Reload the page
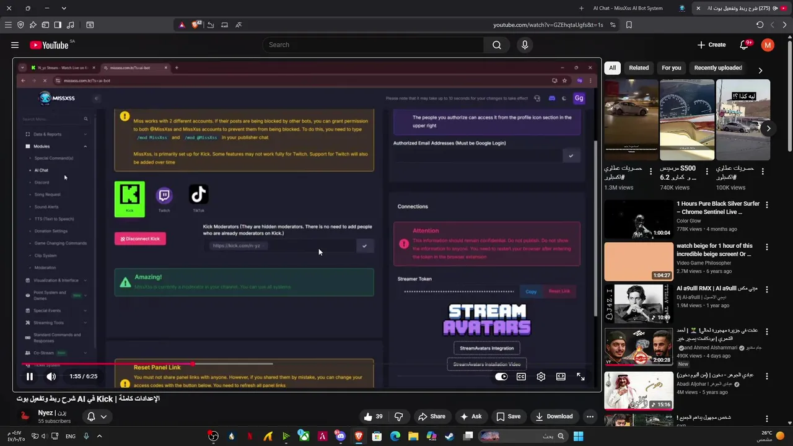This screenshot has height=446, width=793. point(760,25)
